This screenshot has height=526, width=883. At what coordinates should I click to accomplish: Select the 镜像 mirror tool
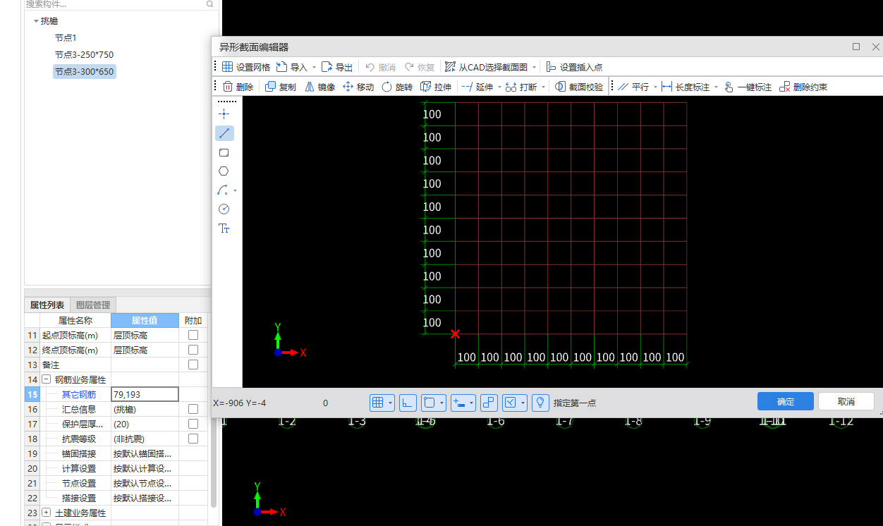[319, 87]
